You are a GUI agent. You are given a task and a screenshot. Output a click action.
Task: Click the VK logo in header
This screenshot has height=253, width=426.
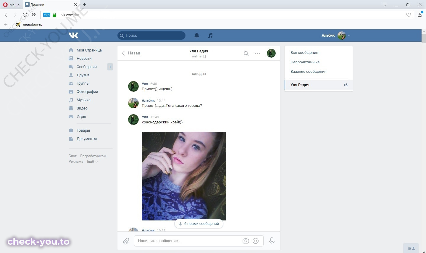[x=73, y=35]
